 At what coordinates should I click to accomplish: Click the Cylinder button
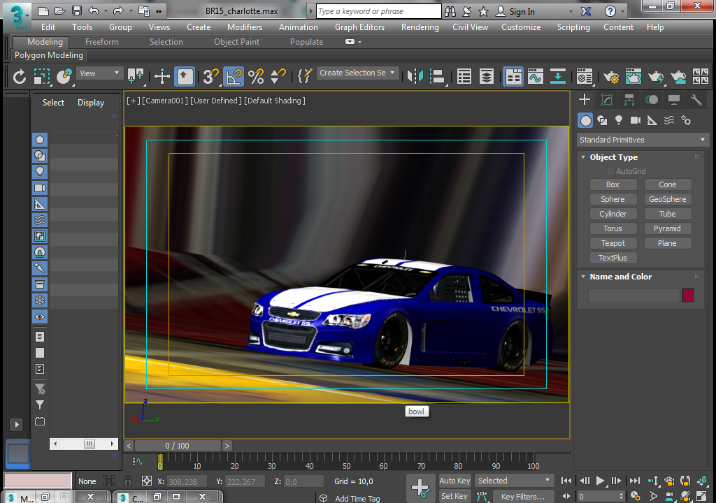tap(613, 214)
